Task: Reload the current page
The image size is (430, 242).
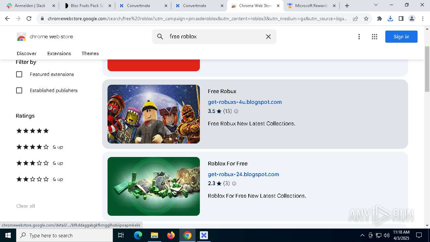Action: click(29, 19)
